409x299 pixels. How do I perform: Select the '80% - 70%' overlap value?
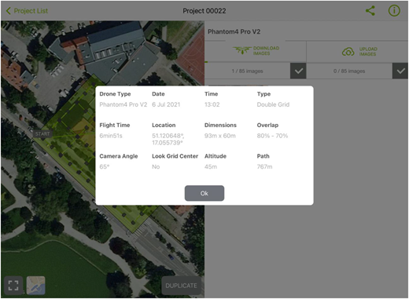point(272,136)
